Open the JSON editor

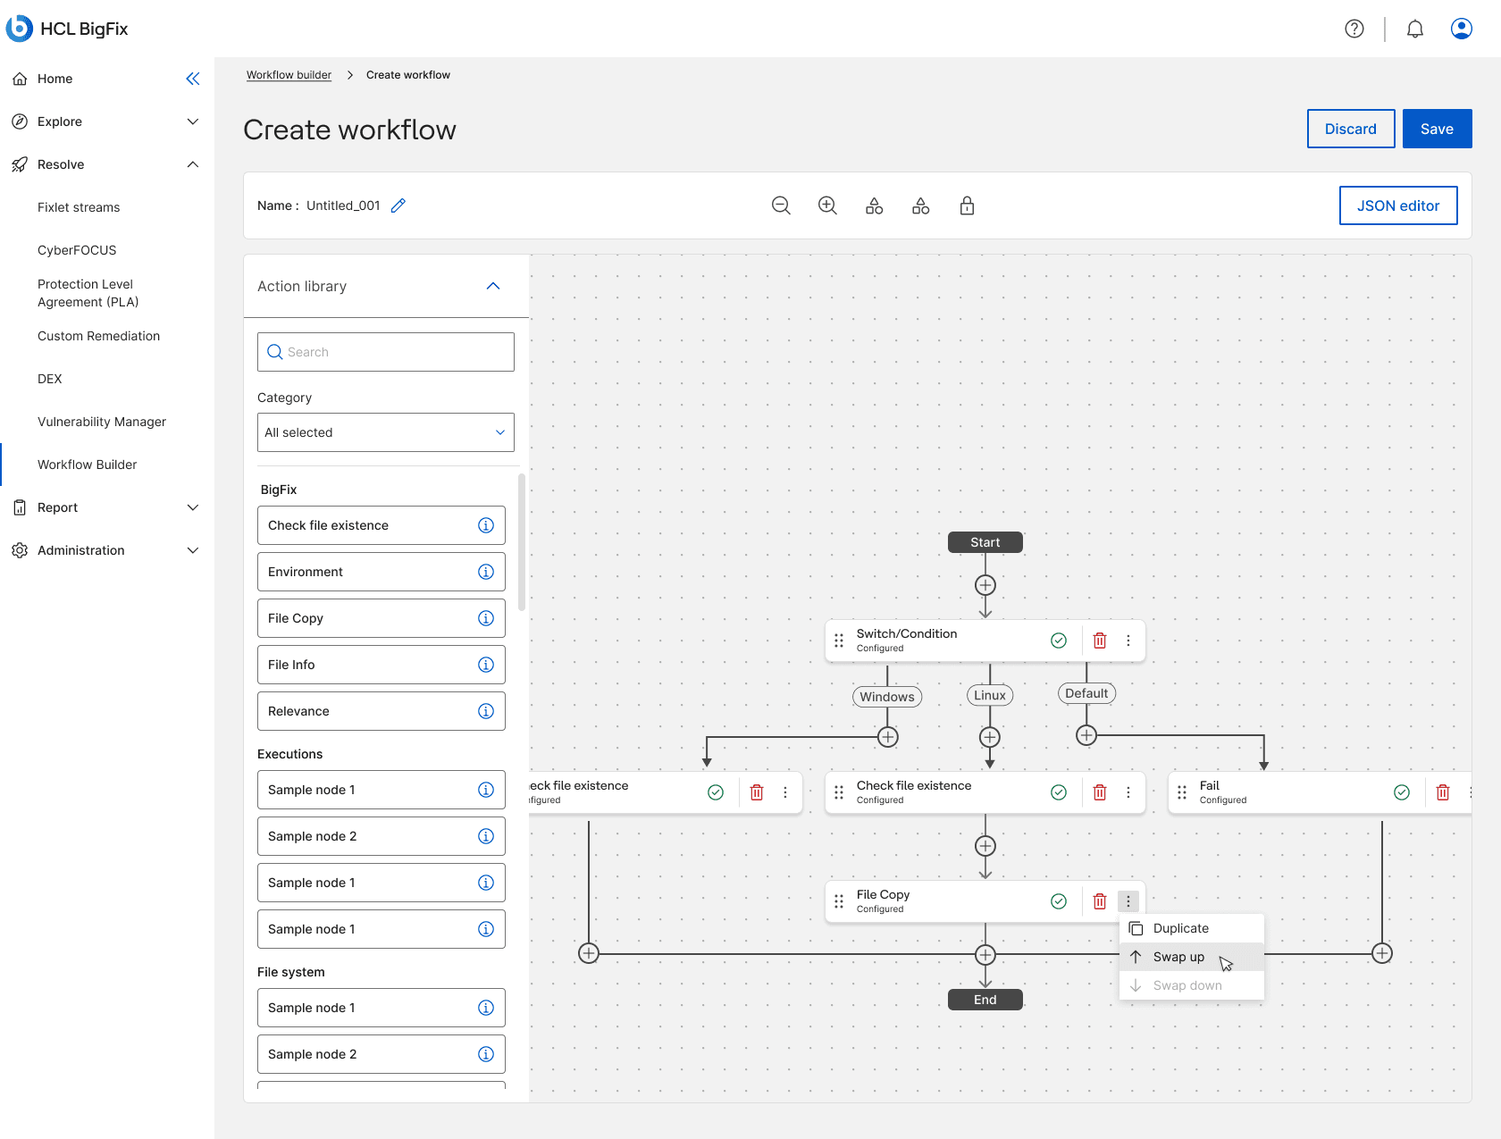point(1398,205)
